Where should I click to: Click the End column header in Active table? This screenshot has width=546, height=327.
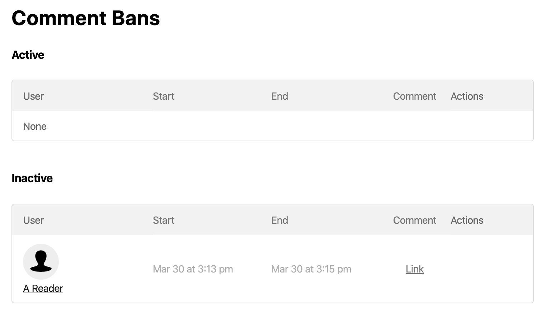tap(279, 96)
